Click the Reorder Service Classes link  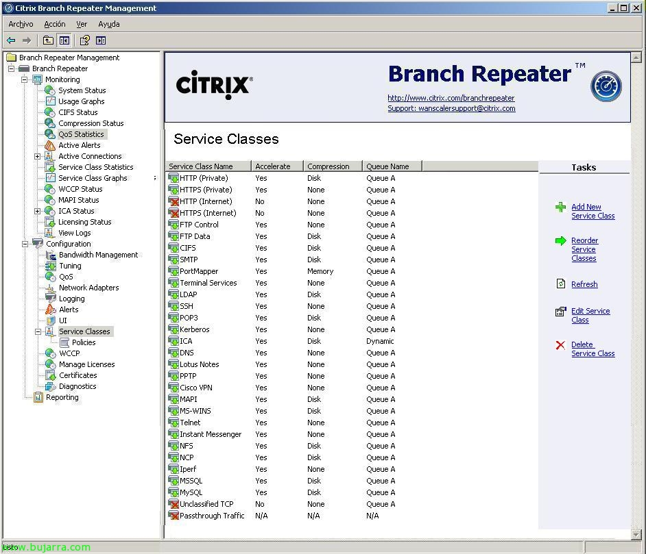[584, 249]
